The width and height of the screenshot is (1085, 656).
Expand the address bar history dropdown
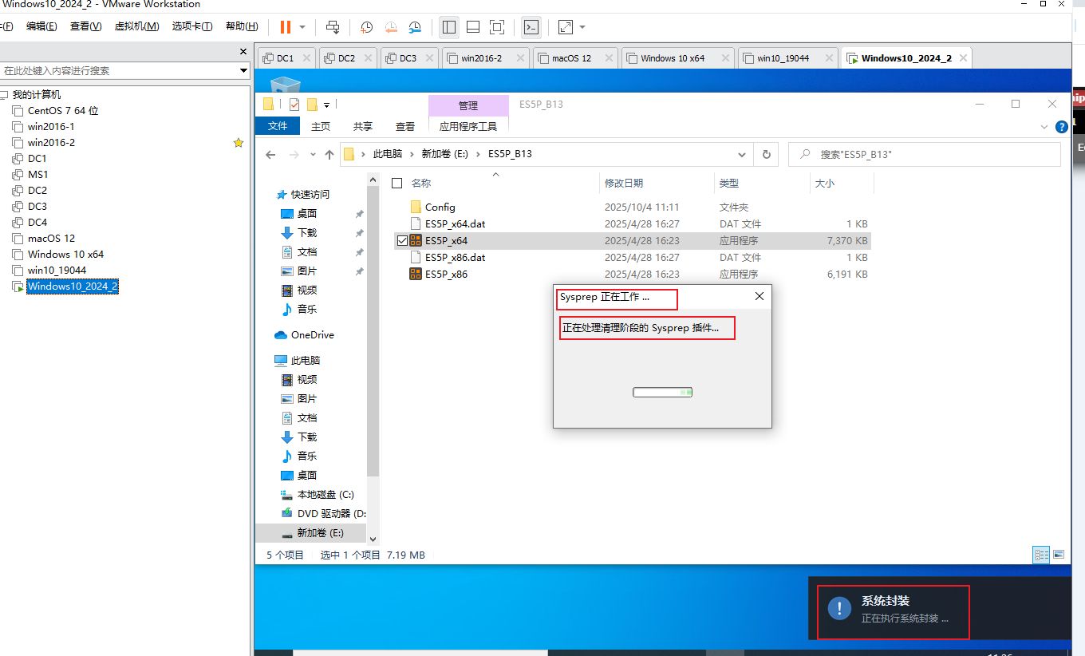pyautogui.click(x=742, y=155)
